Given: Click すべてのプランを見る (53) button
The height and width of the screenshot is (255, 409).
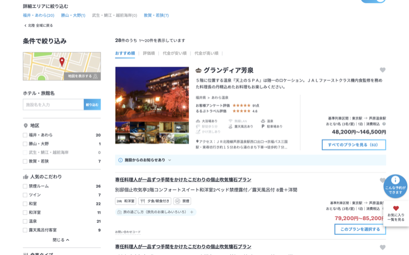Looking at the screenshot, I should [x=353, y=145].
